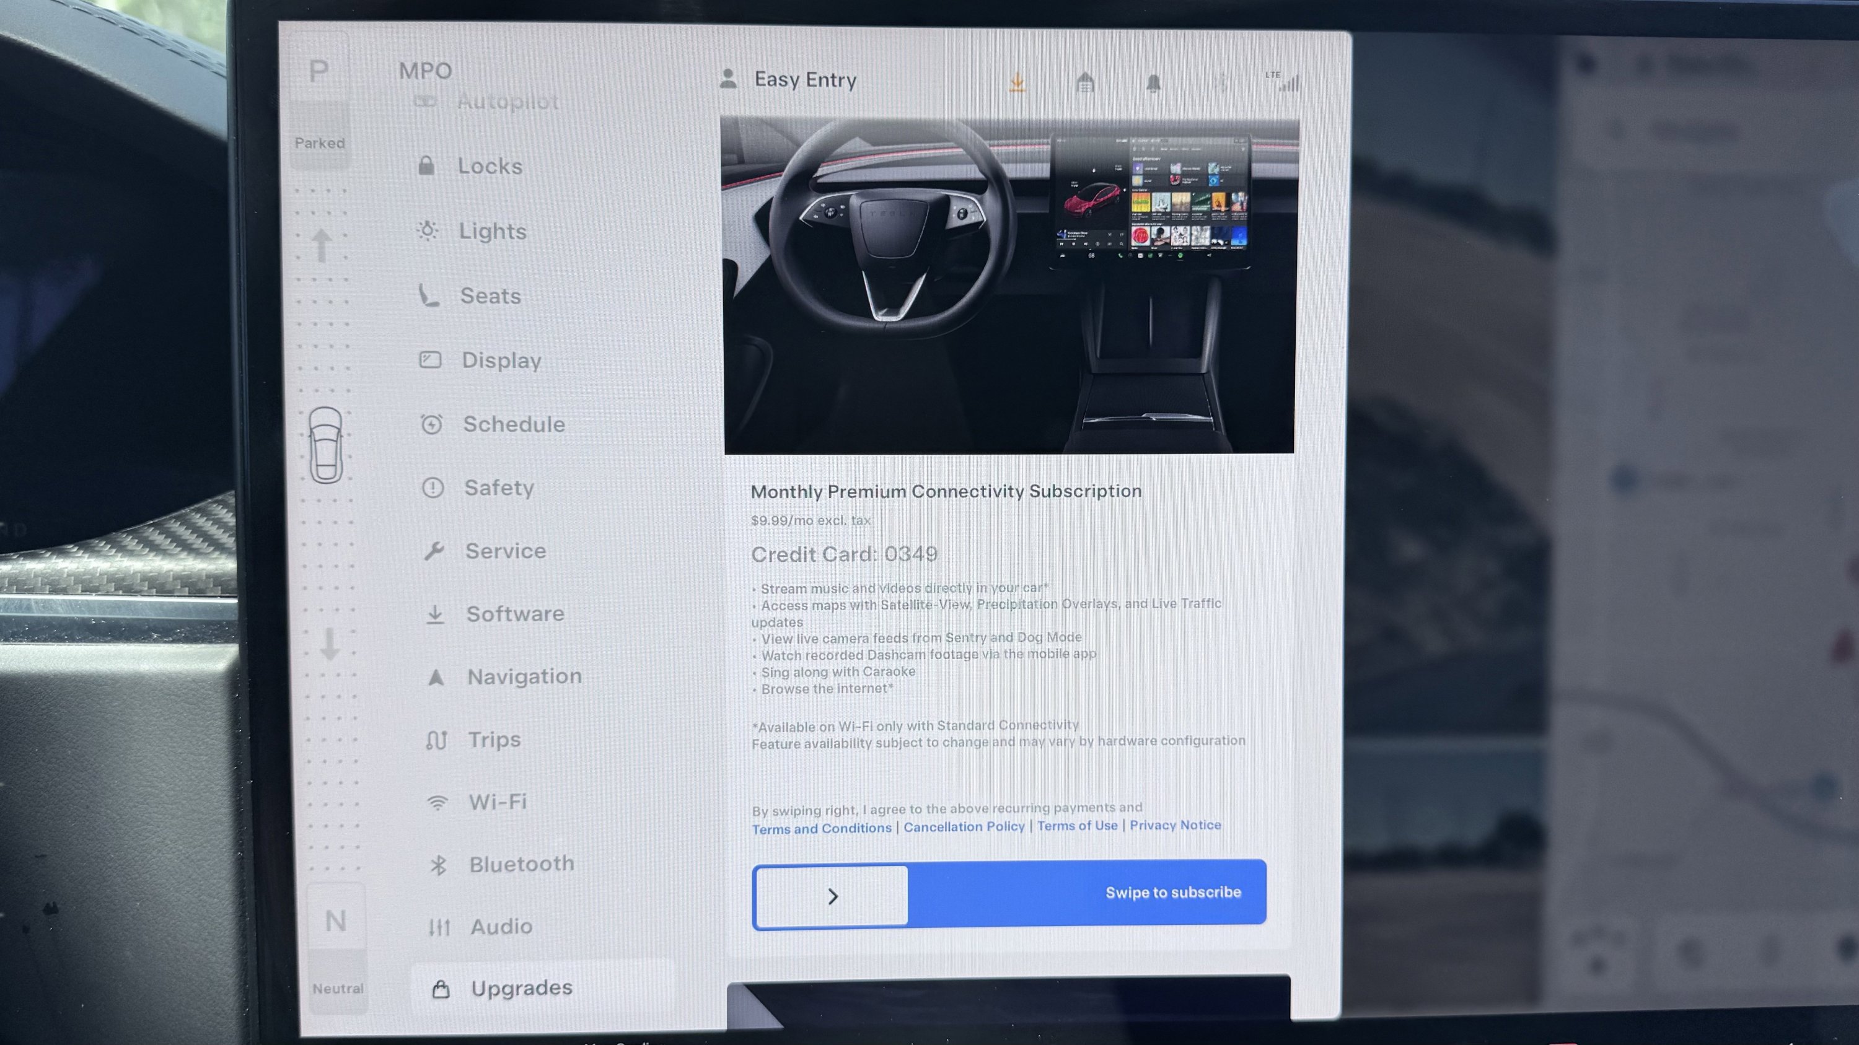This screenshot has width=1859, height=1045.
Task: Tap the "$9.99/mo excl. tax" price
Action: pos(811,520)
